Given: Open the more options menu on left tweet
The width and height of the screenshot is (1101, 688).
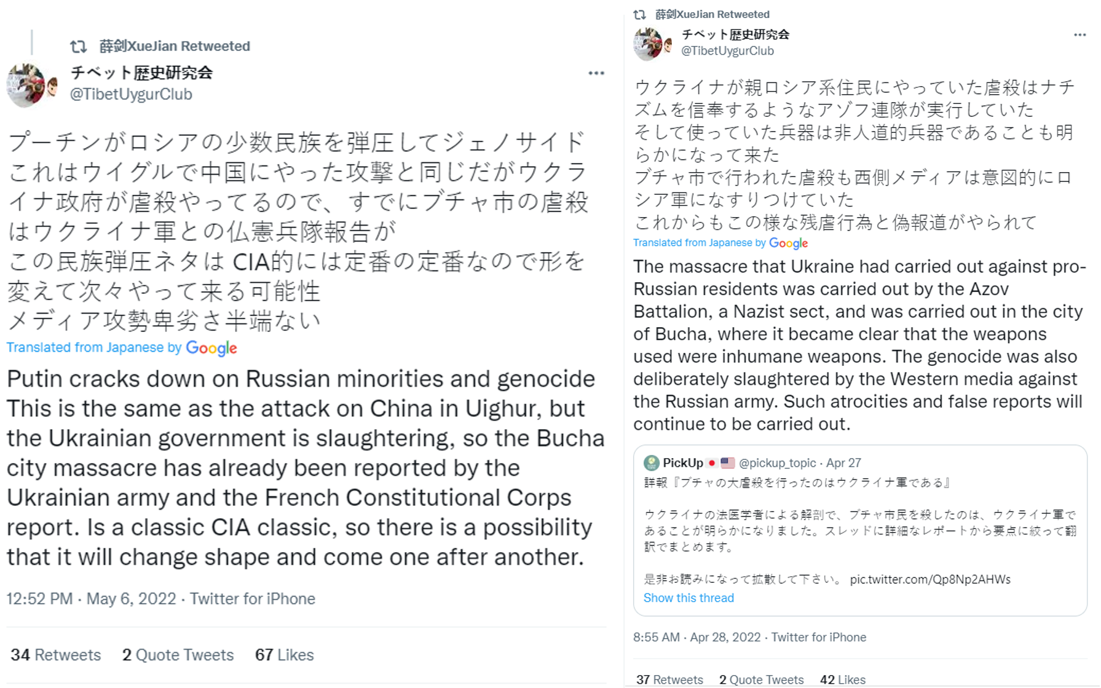Looking at the screenshot, I should [596, 73].
